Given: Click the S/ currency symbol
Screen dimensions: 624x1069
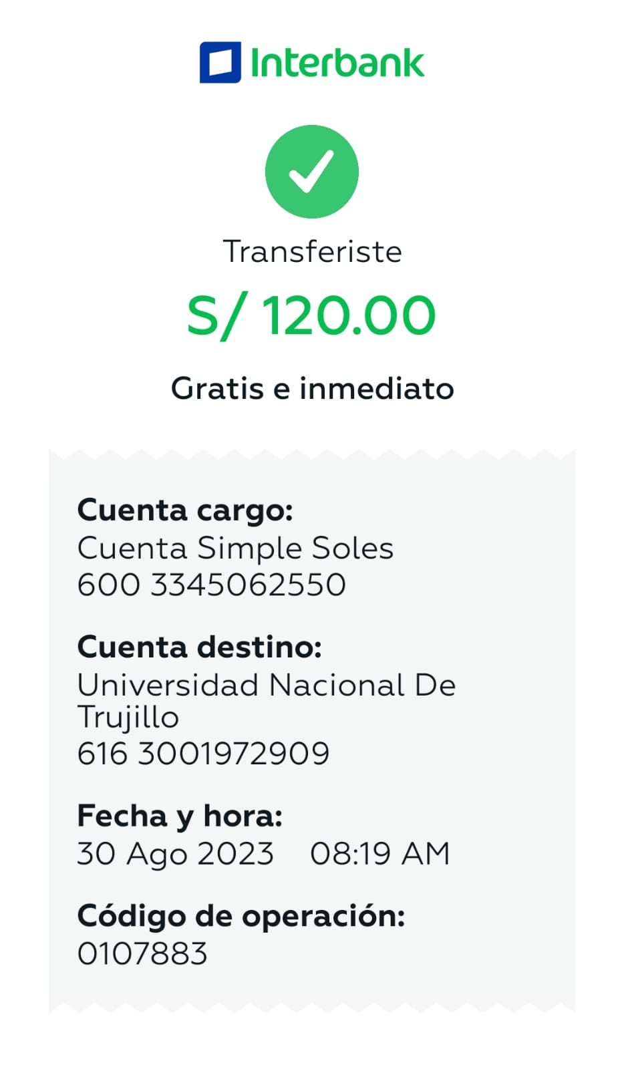Looking at the screenshot, I should pyautogui.click(x=211, y=315).
